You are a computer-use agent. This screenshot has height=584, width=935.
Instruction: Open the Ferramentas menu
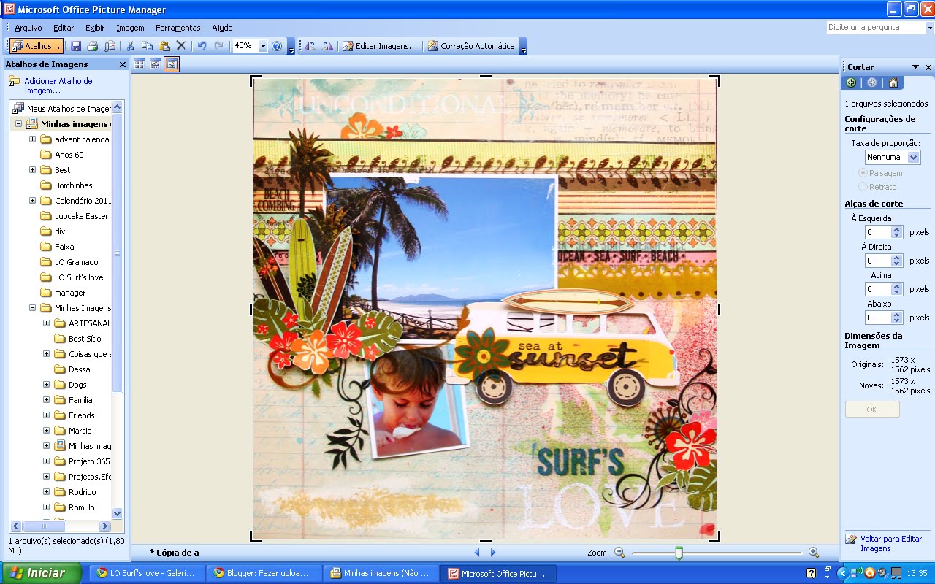point(178,28)
